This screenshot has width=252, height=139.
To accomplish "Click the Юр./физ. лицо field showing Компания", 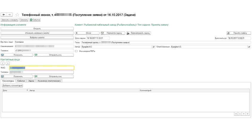I will [x=44, y=42].
